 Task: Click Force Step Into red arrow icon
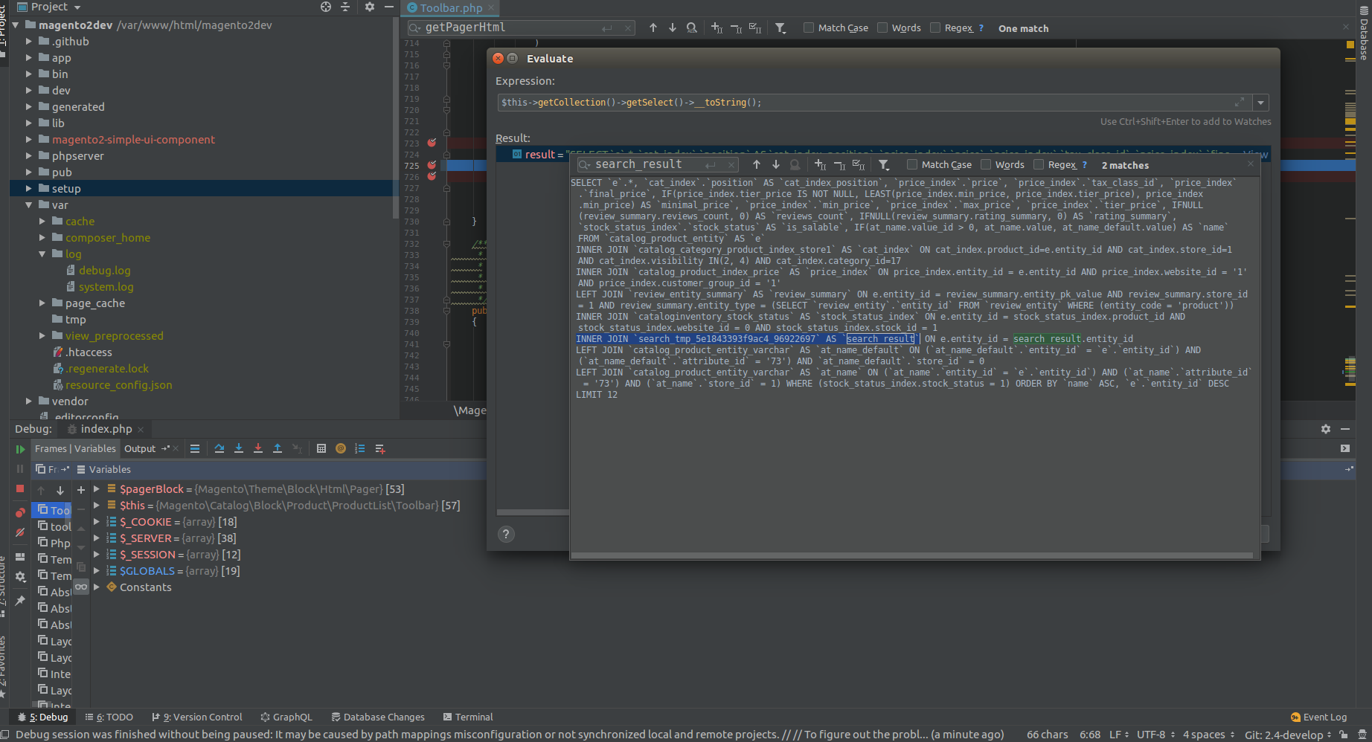(258, 448)
